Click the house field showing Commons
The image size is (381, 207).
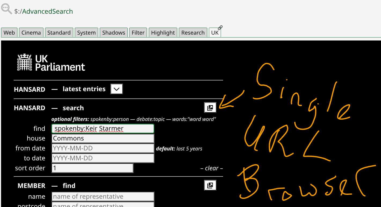[x=103, y=138]
